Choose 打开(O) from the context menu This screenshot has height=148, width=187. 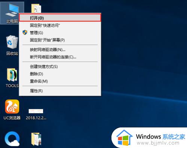click(60, 18)
